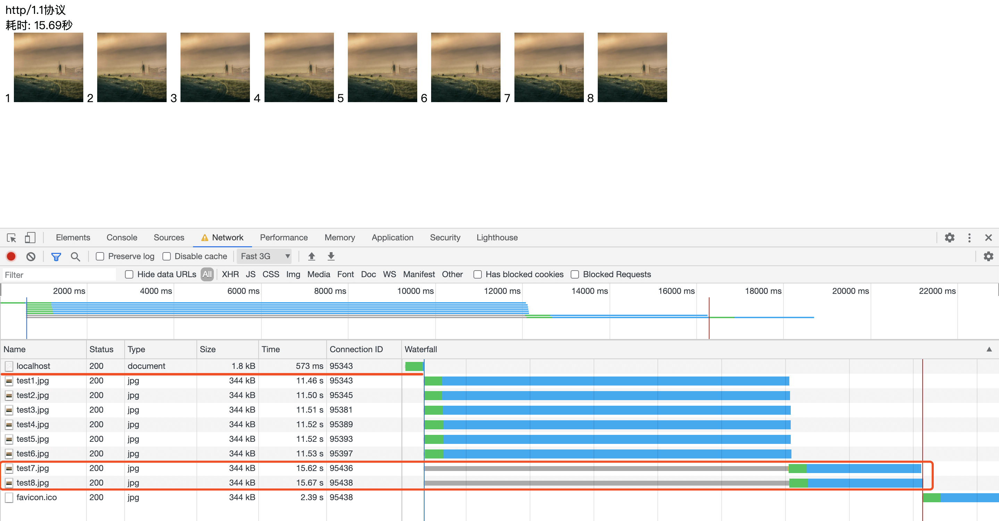This screenshot has width=999, height=521.
Task: Check Has blocked cookies
Action: (477, 274)
